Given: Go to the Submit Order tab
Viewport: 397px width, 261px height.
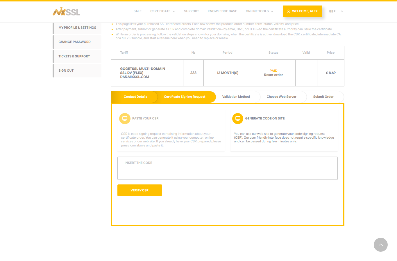Looking at the screenshot, I should tap(323, 97).
